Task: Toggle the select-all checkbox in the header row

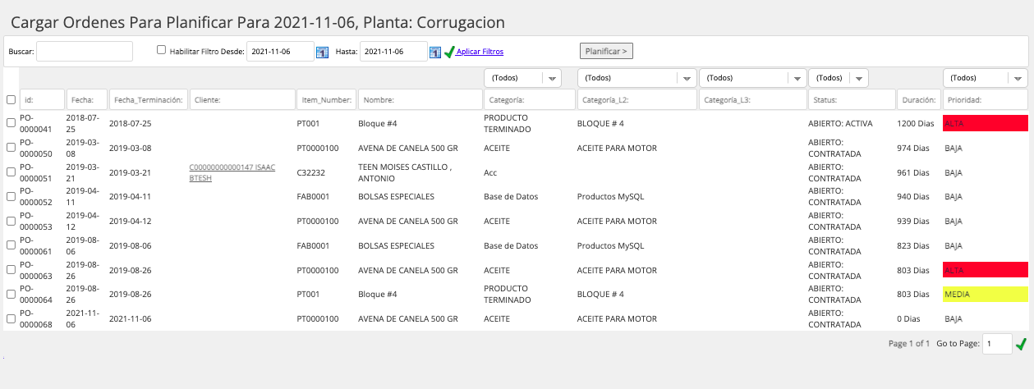Action: click(x=11, y=99)
